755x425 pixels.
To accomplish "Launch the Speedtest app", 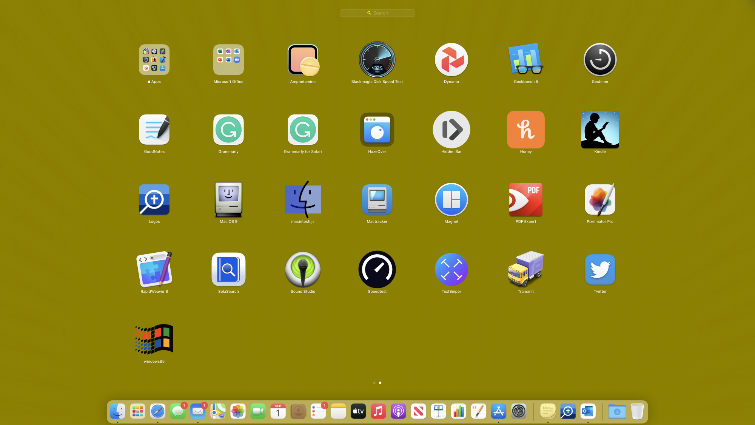I will 377,270.
